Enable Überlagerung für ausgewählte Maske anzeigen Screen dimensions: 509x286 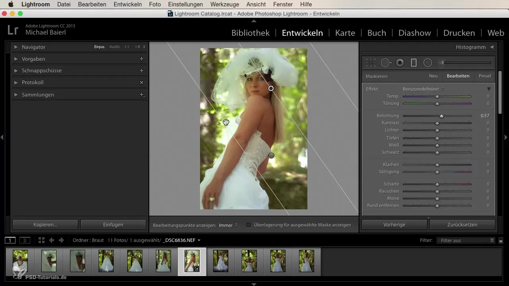pos(249,225)
